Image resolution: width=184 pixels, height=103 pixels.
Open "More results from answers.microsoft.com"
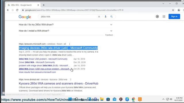(37, 72)
